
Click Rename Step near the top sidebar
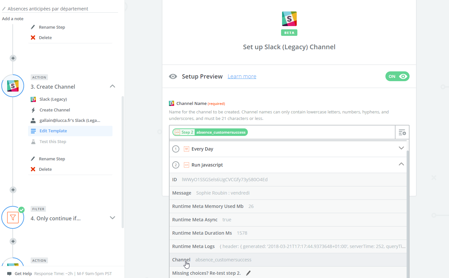[52, 27]
